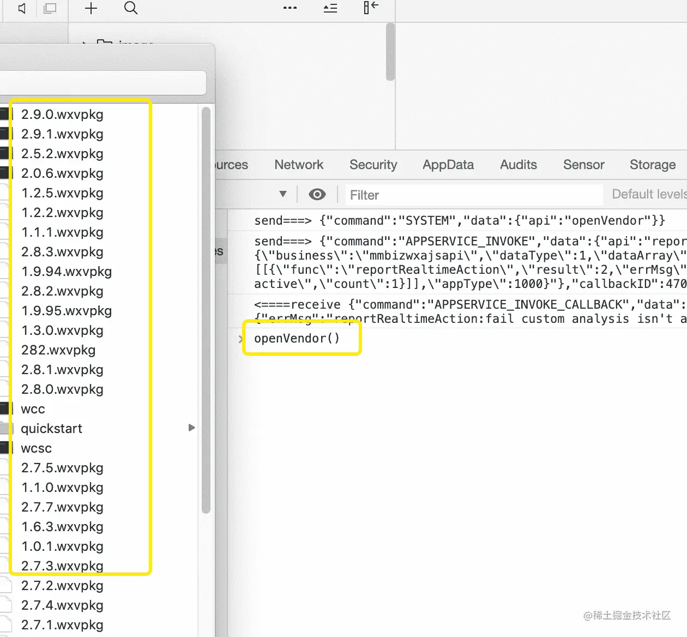Select file 1.1.1.wxvpkg
Screen dimensions: 687x637
pos(62,232)
